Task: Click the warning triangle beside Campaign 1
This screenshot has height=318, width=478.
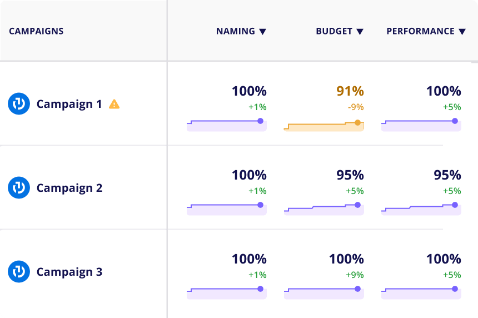Action: [114, 104]
